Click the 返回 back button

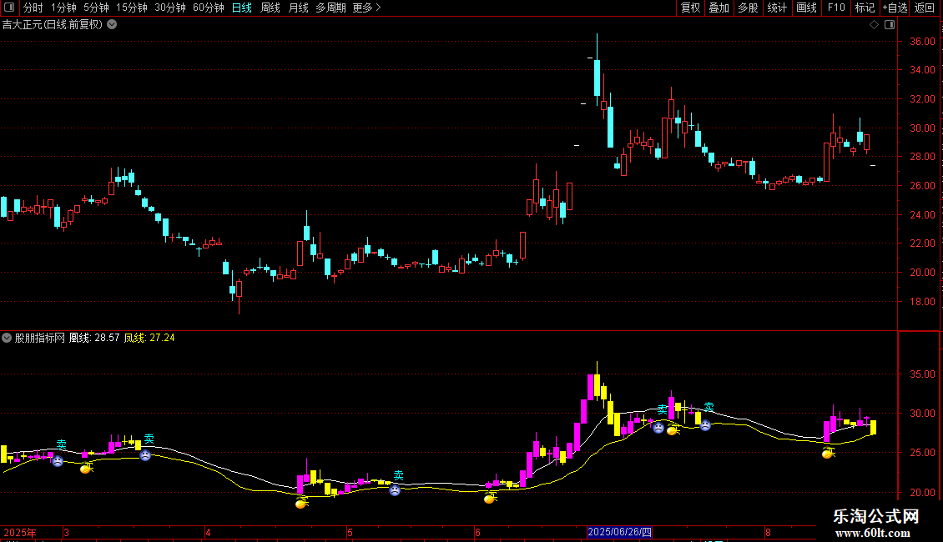tap(925, 8)
